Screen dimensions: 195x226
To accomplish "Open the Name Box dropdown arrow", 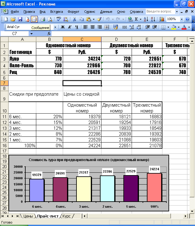I will coord(31,34).
